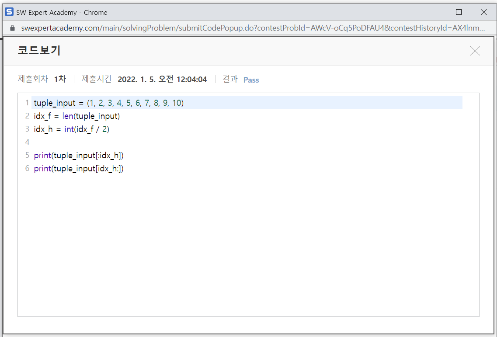Minimize the Chrome window
Viewport: 497px width, 337px height.
click(x=434, y=12)
